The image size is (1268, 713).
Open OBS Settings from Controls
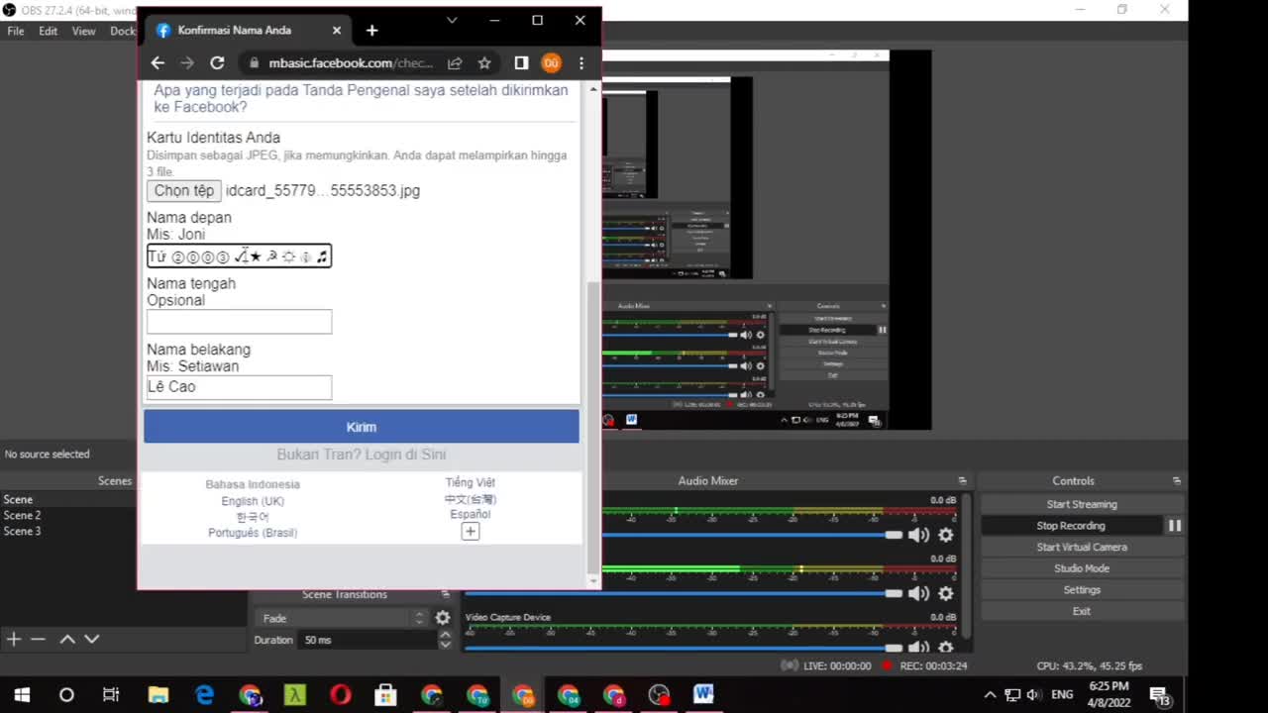pyautogui.click(x=1082, y=589)
